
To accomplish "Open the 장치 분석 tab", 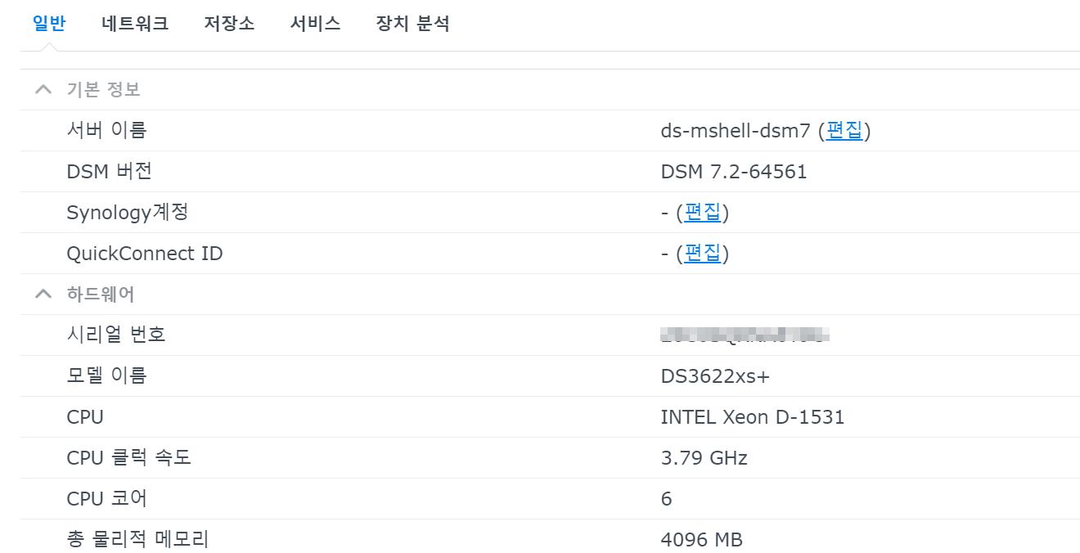I will [412, 24].
